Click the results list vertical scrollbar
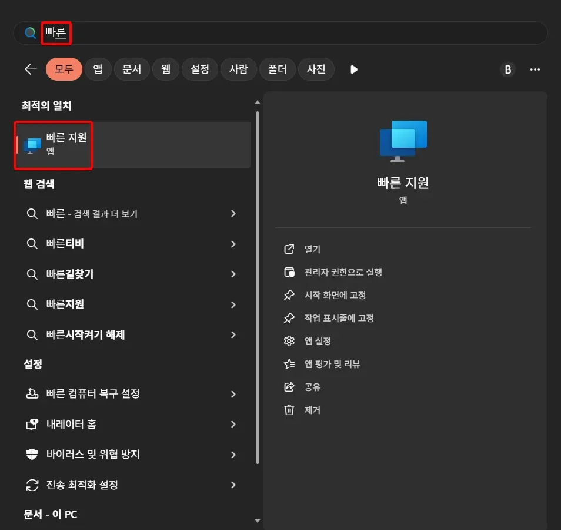Image resolution: width=561 pixels, height=530 pixels. click(x=257, y=294)
